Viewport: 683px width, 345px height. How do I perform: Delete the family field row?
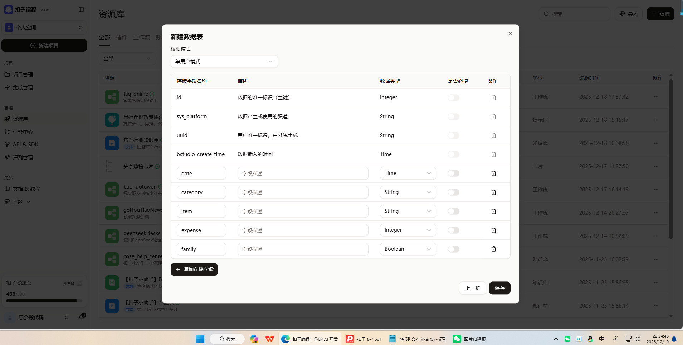click(494, 249)
